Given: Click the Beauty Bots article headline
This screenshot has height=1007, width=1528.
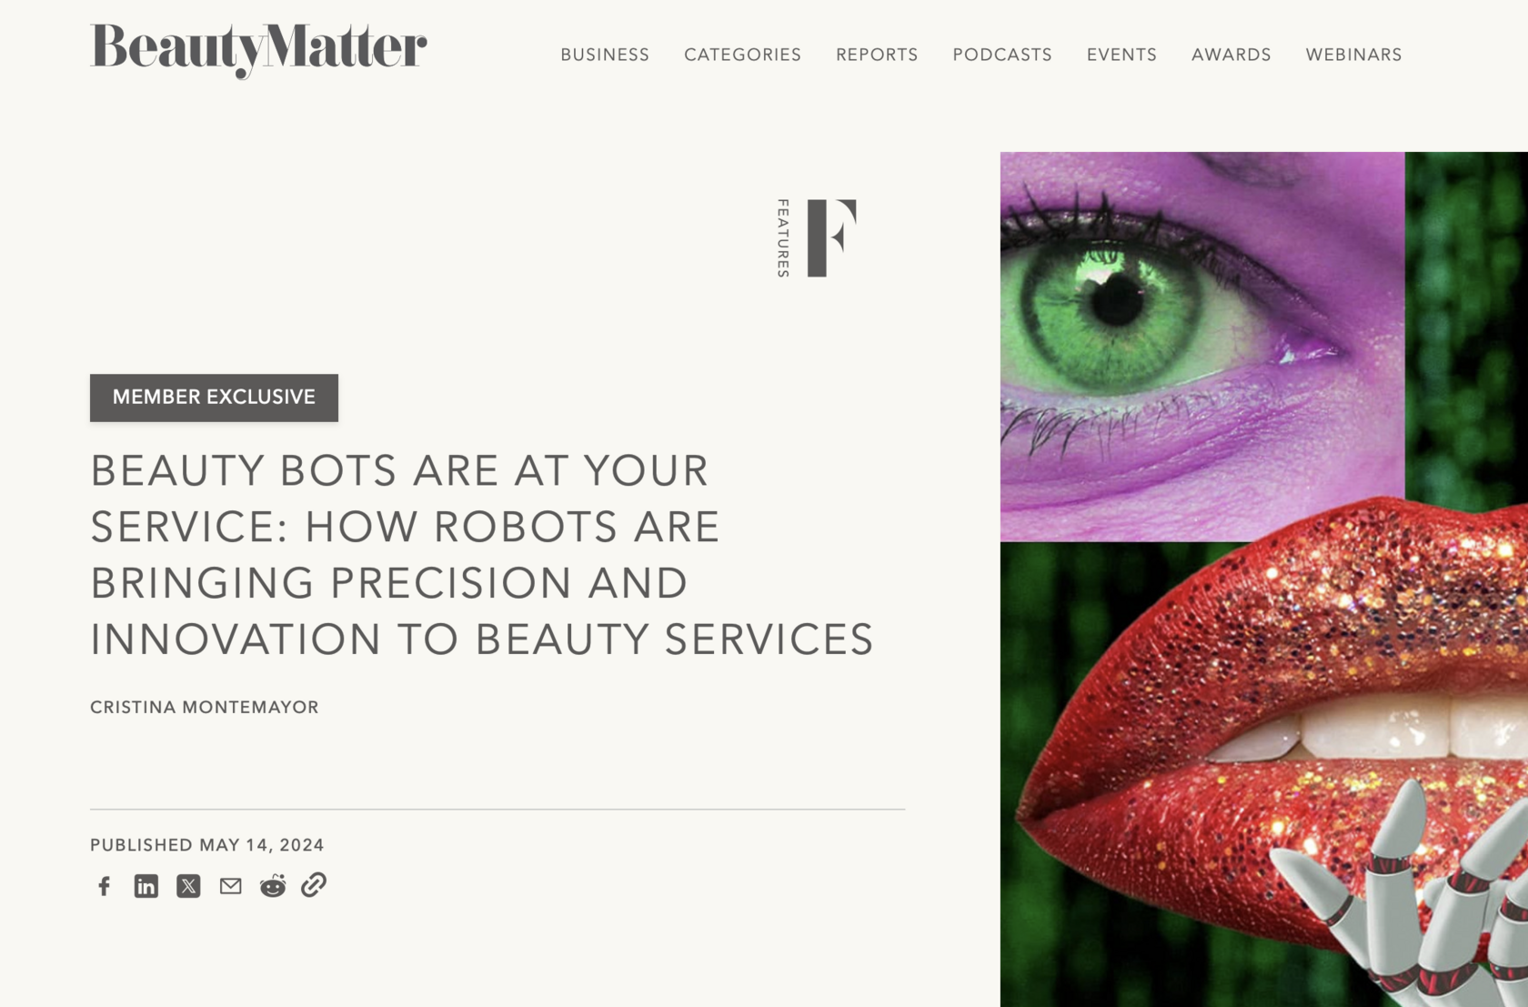Looking at the screenshot, I should click(482, 555).
